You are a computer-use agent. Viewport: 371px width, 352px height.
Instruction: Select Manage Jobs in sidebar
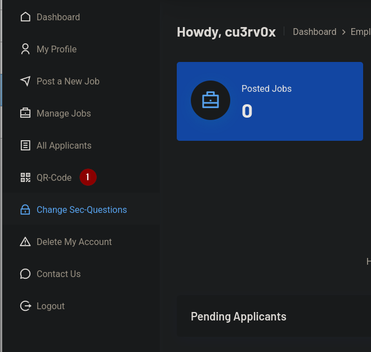click(64, 113)
